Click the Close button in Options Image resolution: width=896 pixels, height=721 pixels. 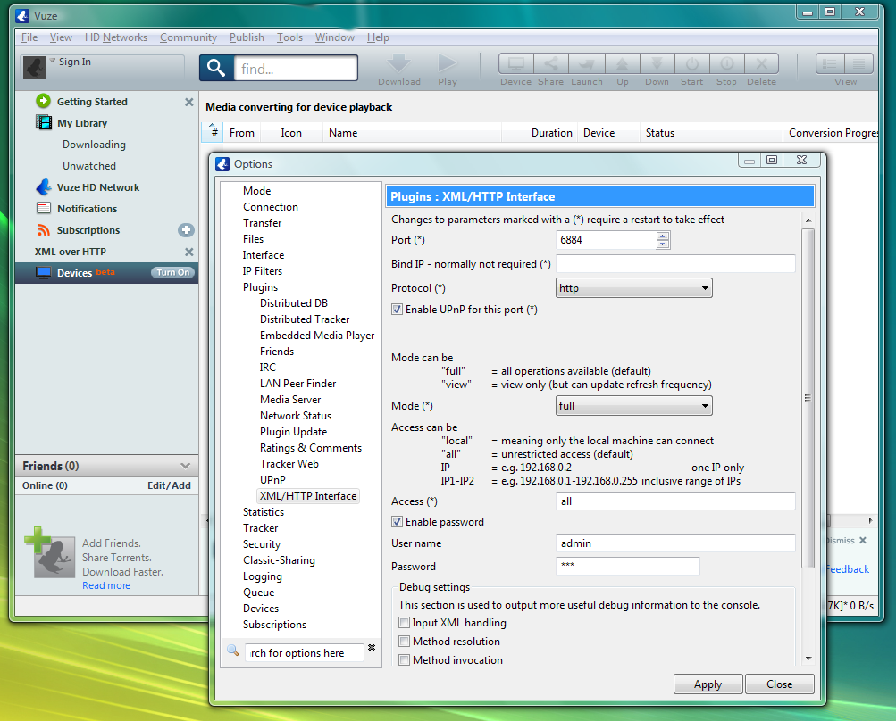(x=780, y=684)
